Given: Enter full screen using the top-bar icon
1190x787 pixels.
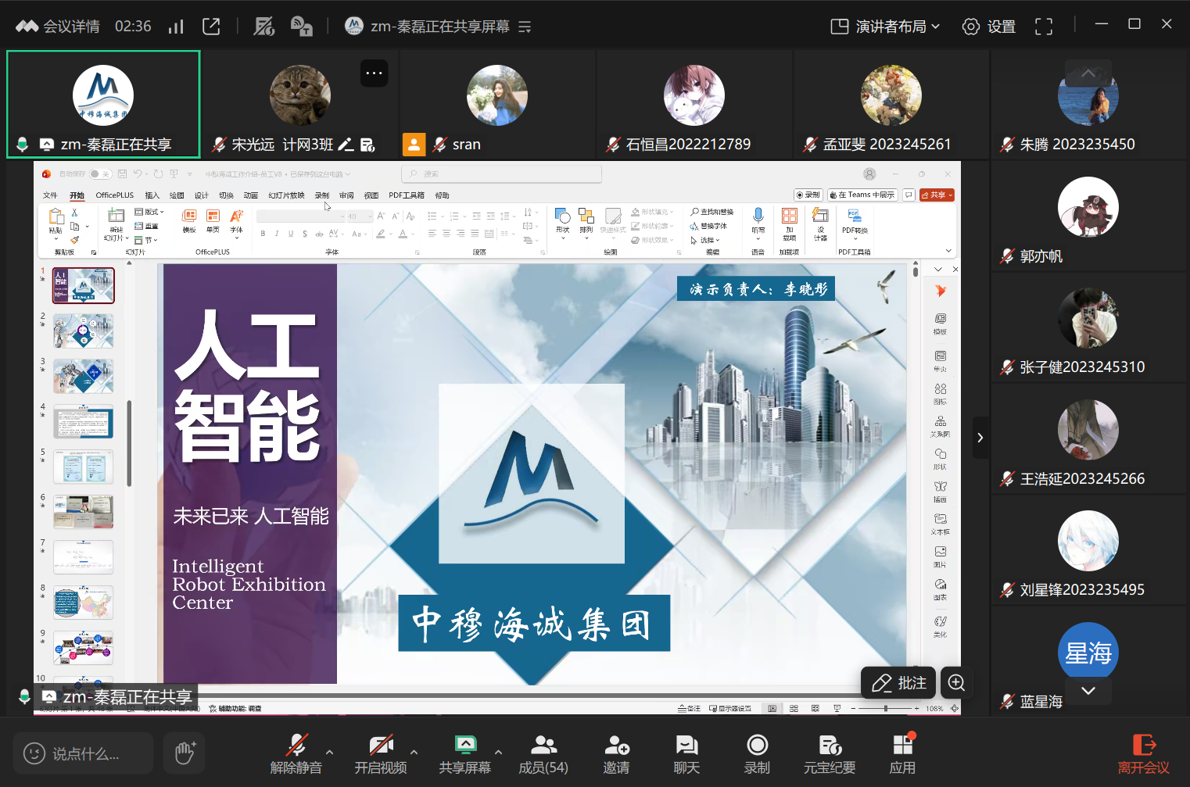Looking at the screenshot, I should [1043, 27].
